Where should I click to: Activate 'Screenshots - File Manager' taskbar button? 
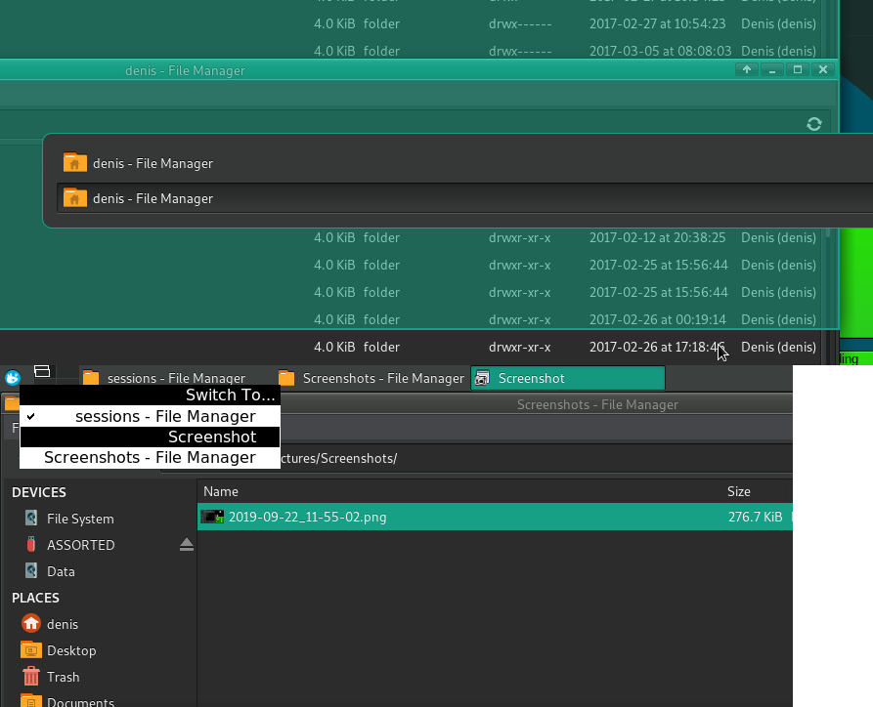coord(371,378)
